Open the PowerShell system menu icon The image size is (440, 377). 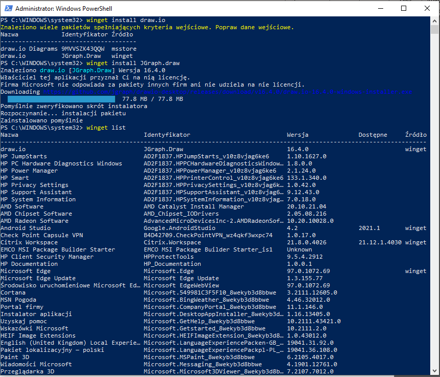[x=8, y=9]
